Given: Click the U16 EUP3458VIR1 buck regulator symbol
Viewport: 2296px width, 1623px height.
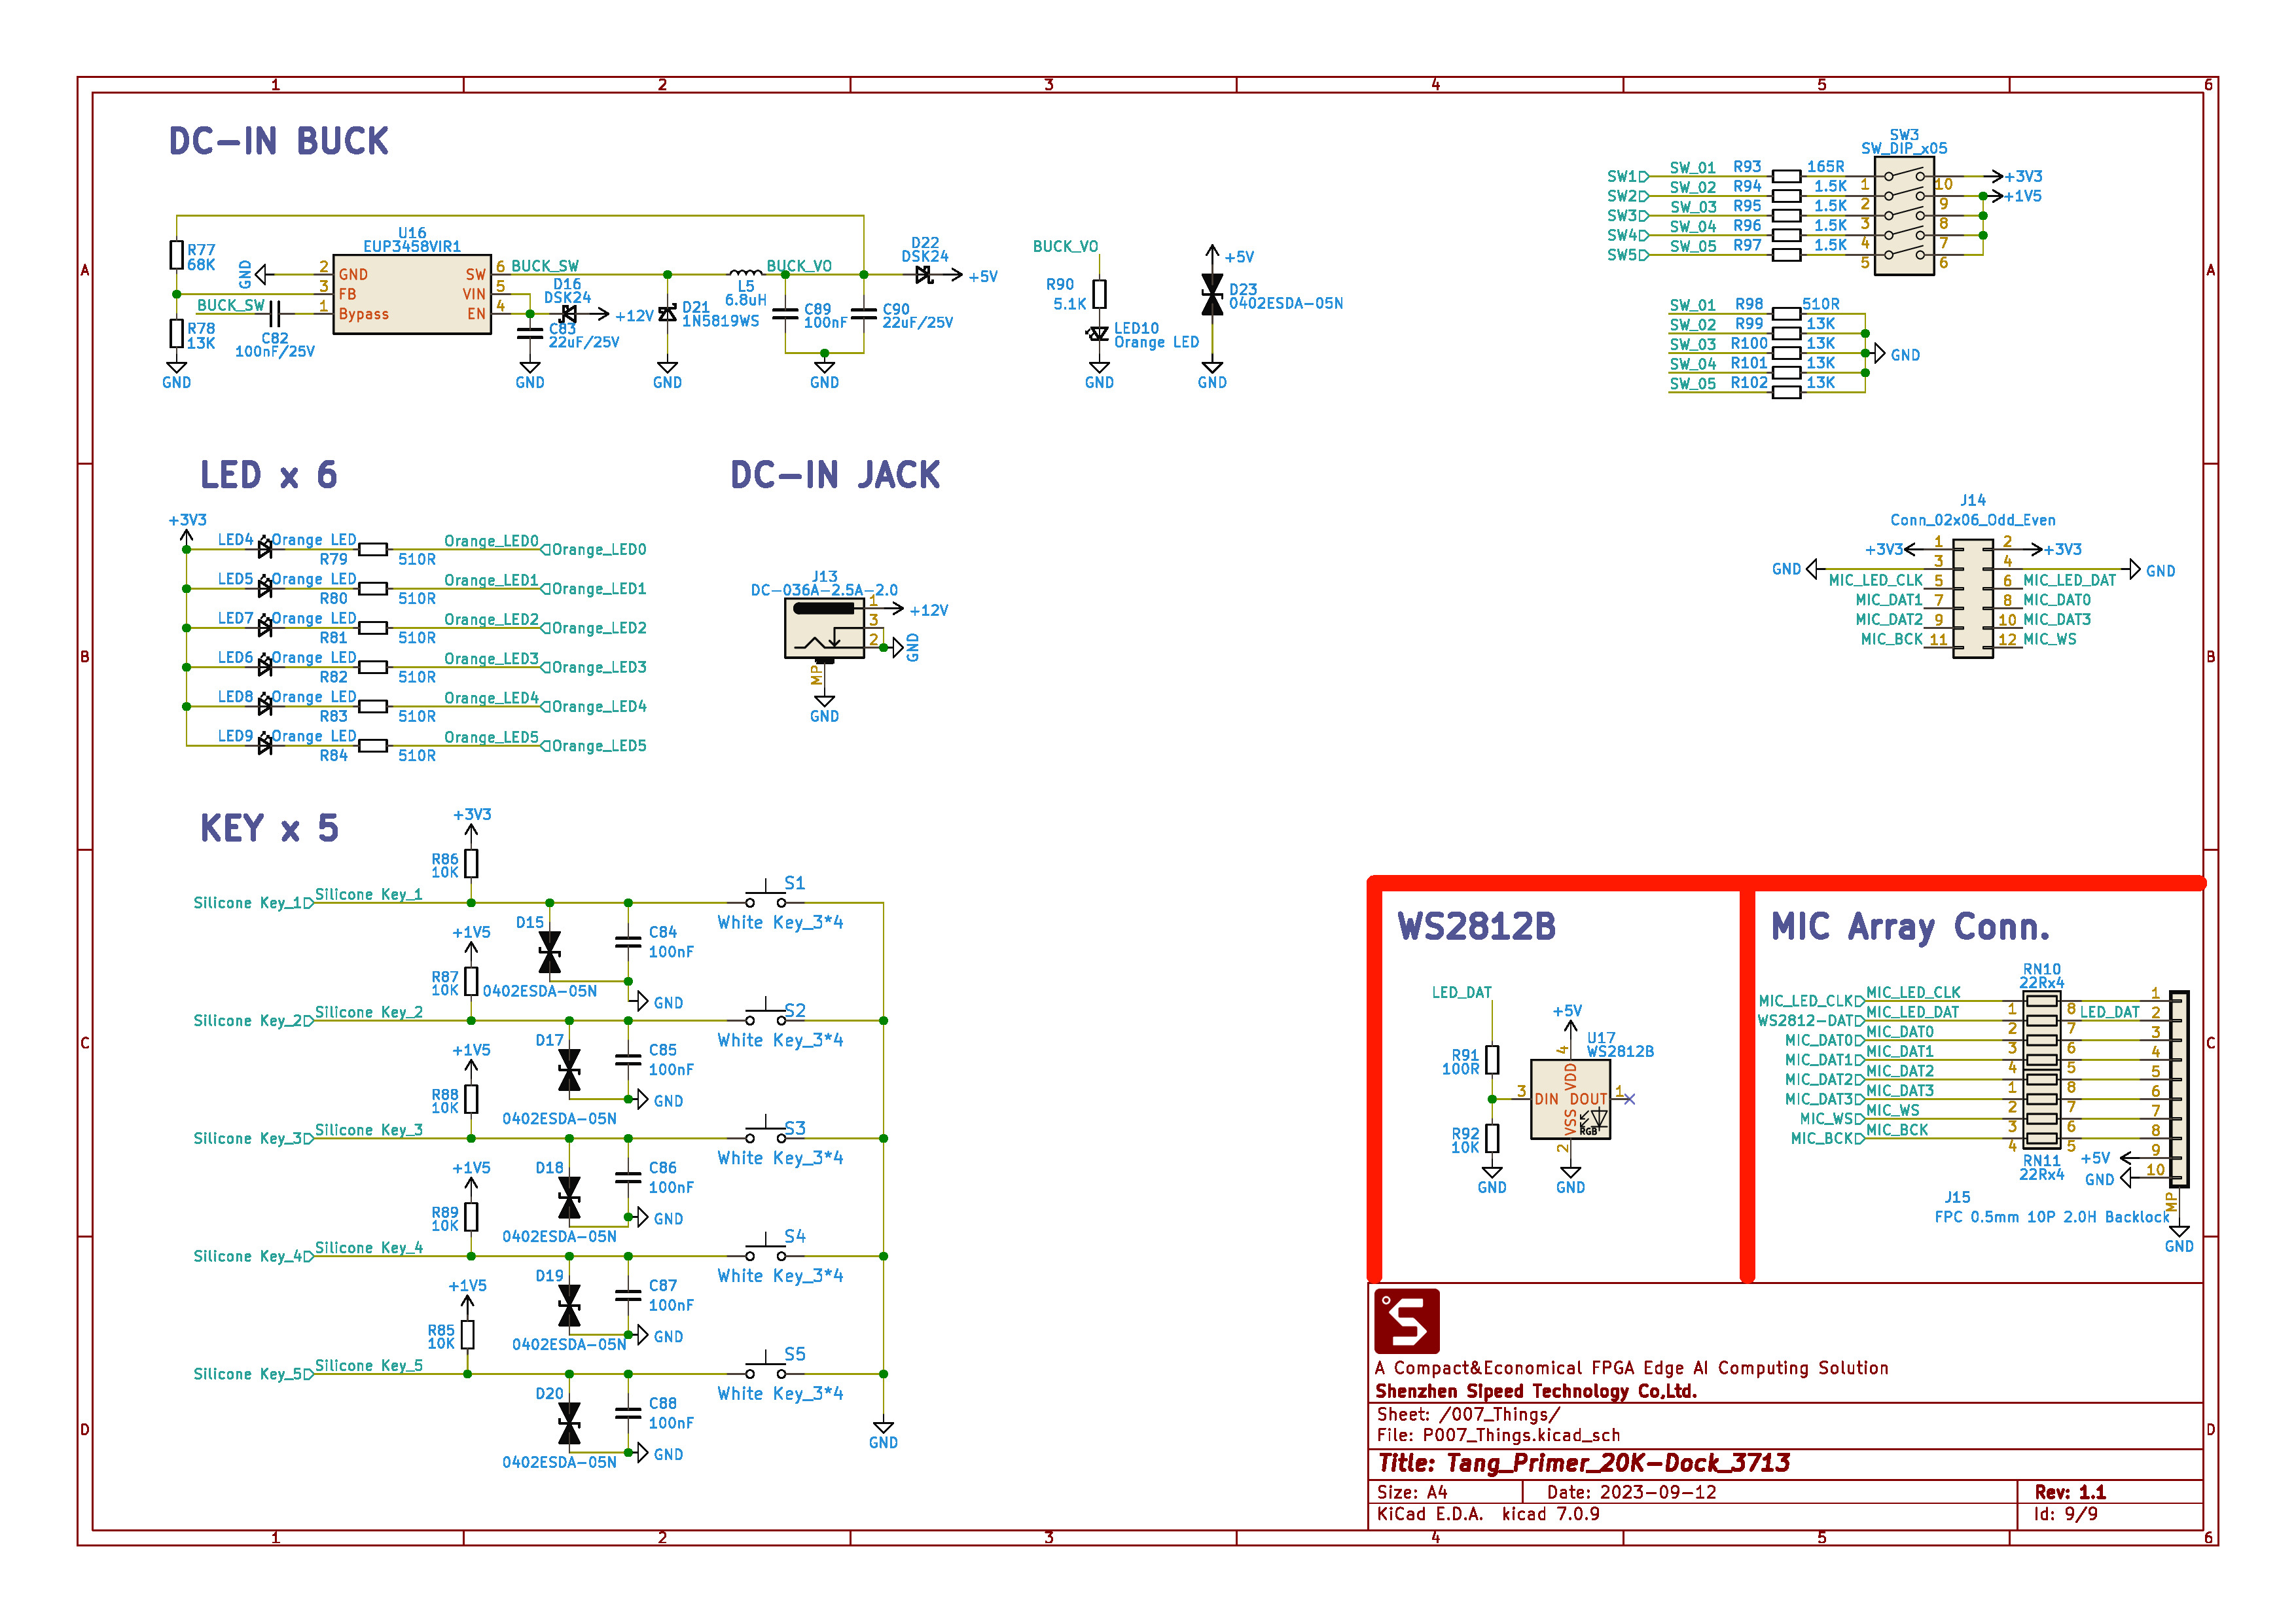Looking at the screenshot, I should point(411,294).
